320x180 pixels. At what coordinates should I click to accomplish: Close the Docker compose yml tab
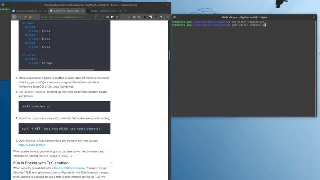[x=120, y=11]
